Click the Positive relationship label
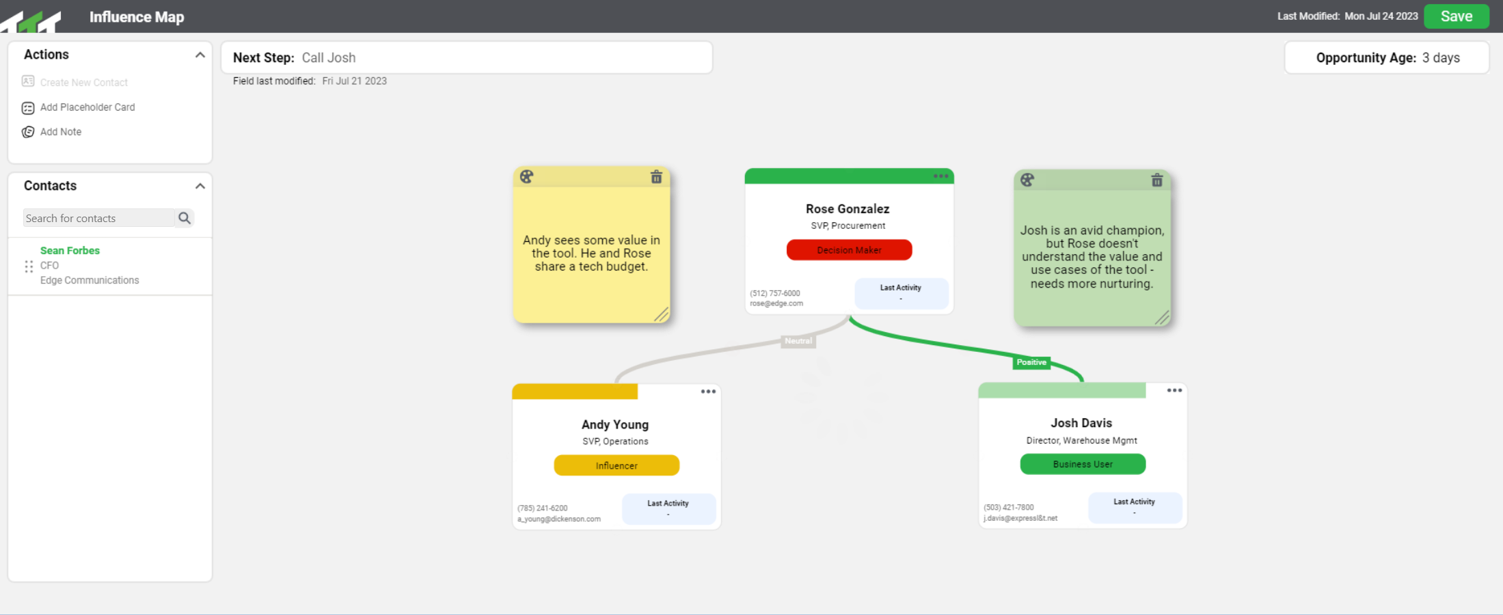The height and width of the screenshot is (615, 1503). [x=1031, y=362]
